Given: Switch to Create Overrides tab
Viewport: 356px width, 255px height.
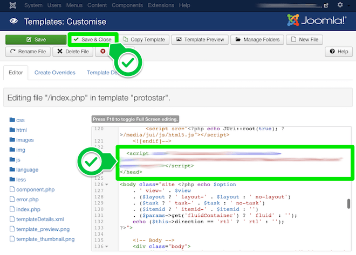Looking at the screenshot, I should [54, 73].
